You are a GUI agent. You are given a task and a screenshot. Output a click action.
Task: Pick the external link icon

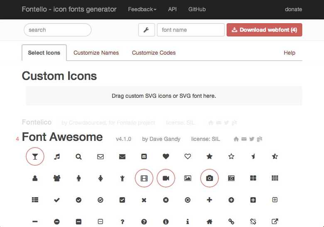(x=275, y=222)
